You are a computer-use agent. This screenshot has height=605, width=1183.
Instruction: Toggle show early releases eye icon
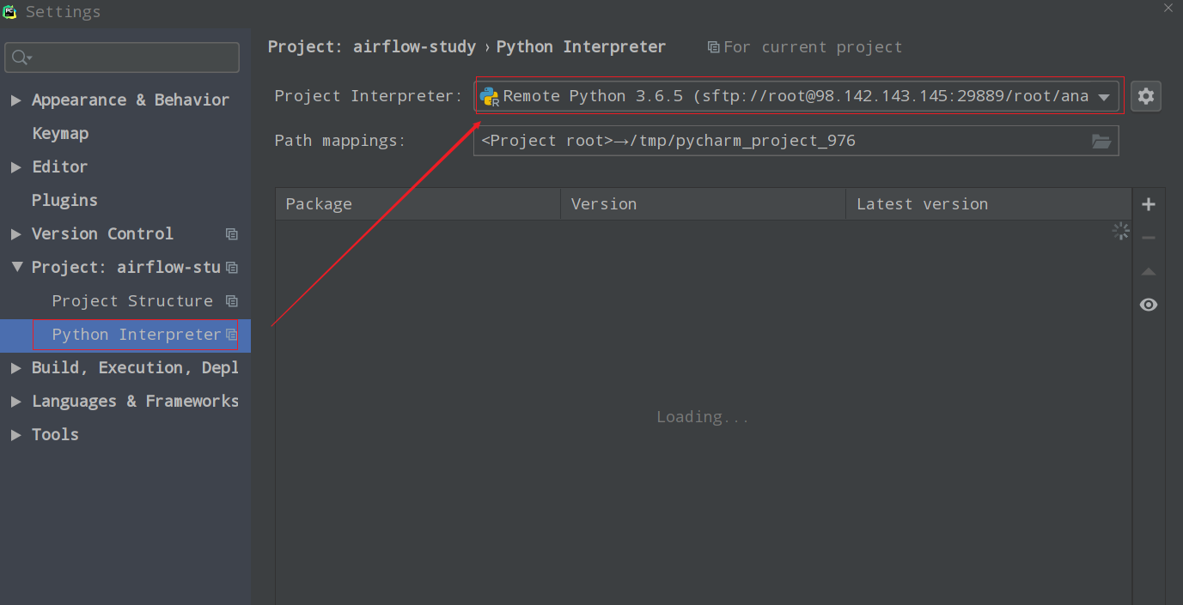[x=1149, y=305]
